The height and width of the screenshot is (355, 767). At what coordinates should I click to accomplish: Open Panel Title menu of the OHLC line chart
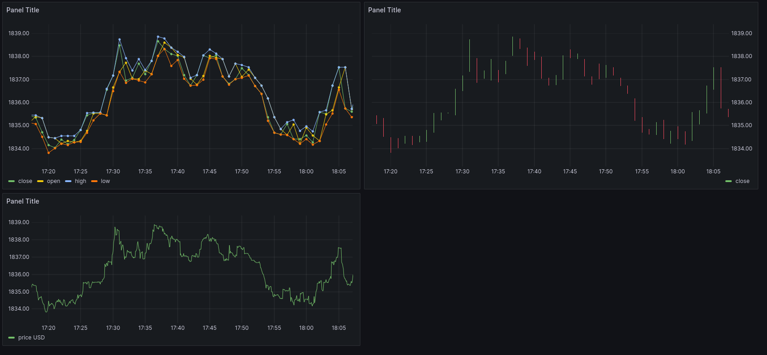tap(23, 10)
